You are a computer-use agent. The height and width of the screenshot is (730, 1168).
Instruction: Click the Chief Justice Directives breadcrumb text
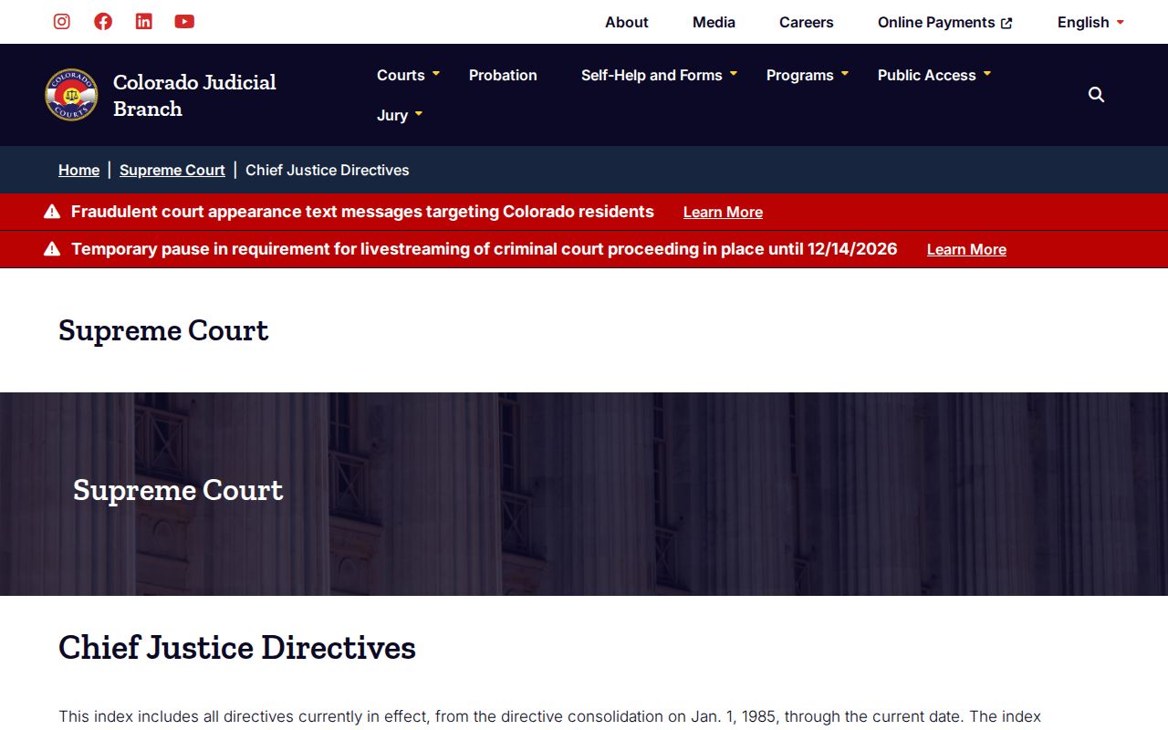[328, 170]
